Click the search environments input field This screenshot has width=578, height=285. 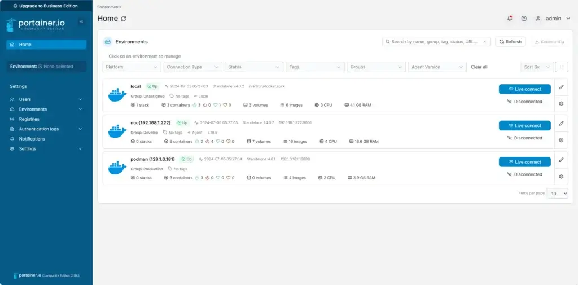pyautogui.click(x=436, y=42)
